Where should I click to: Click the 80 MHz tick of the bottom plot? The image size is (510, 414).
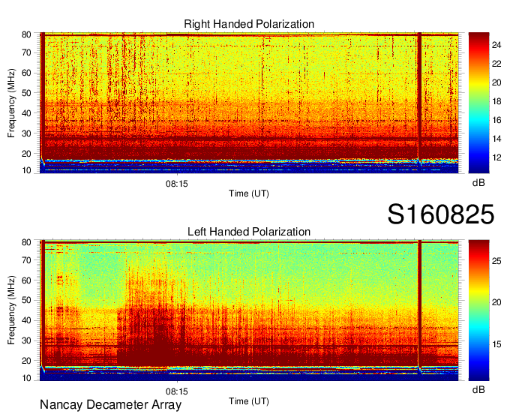click(x=26, y=242)
